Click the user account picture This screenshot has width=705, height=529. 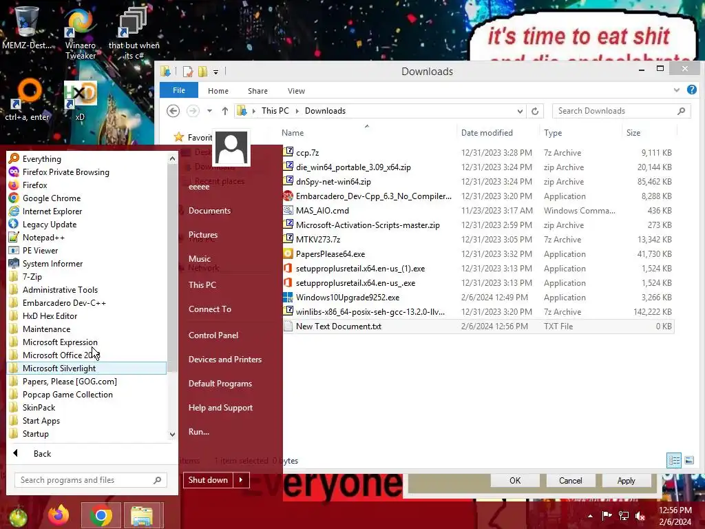[231, 148]
